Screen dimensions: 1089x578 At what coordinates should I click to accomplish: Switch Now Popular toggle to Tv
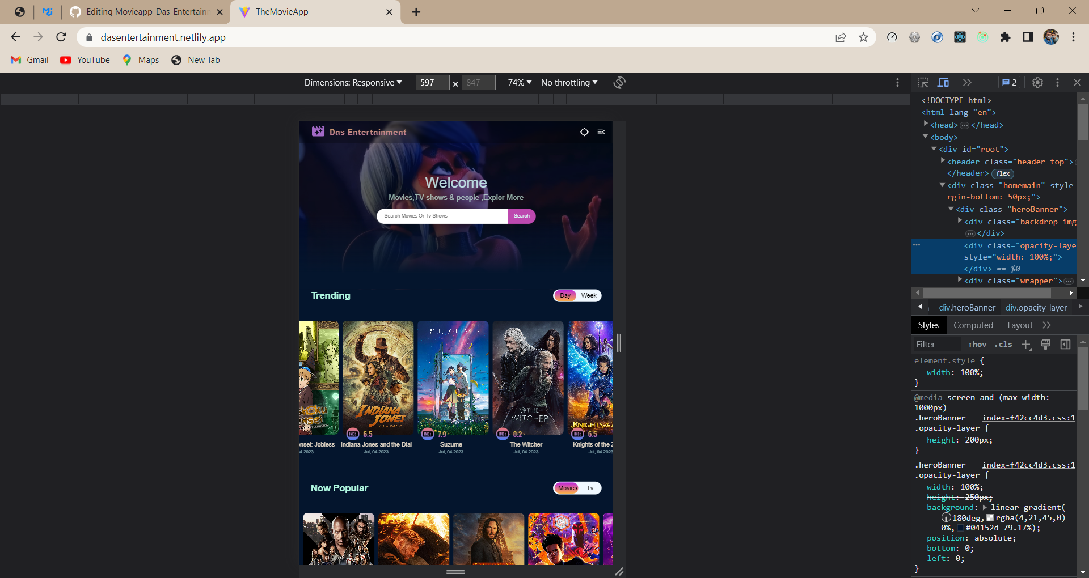(x=590, y=487)
